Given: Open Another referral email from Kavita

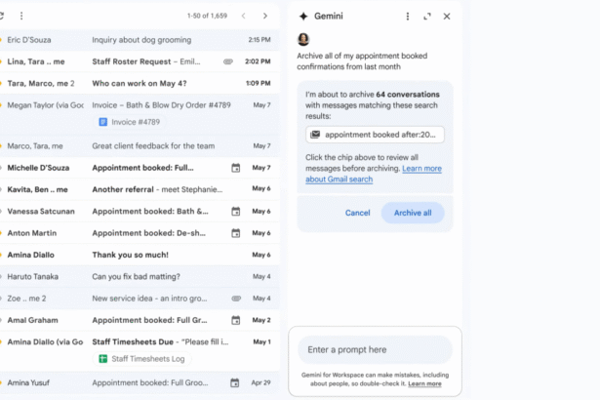Looking at the screenshot, I should tap(140, 189).
